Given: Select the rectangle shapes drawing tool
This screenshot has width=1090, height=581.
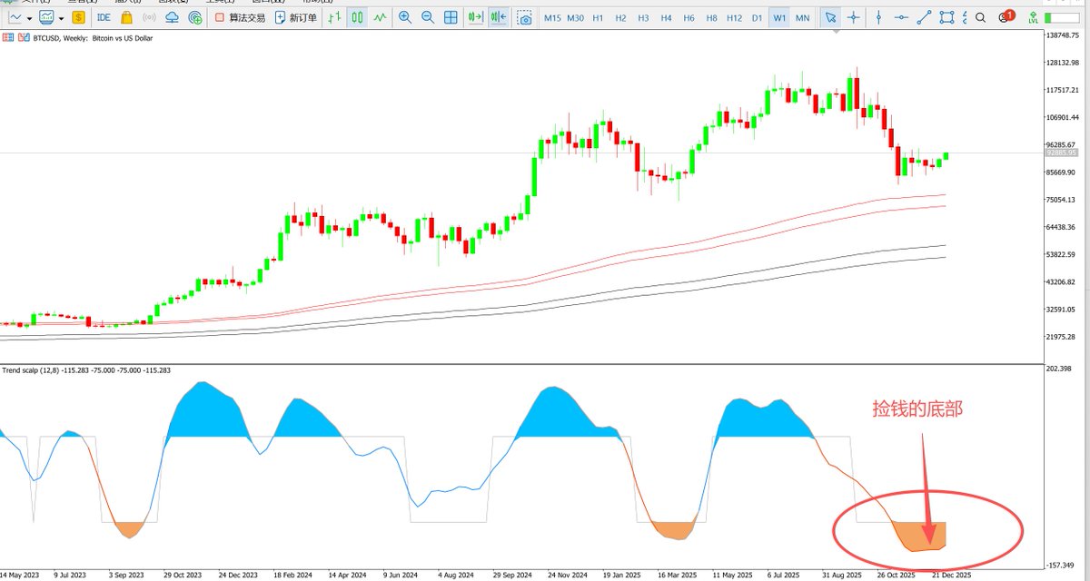Looking at the screenshot, I should click(x=947, y=17).
